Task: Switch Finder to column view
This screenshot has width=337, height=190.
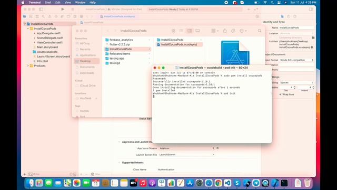Action: tap(190, 31)
